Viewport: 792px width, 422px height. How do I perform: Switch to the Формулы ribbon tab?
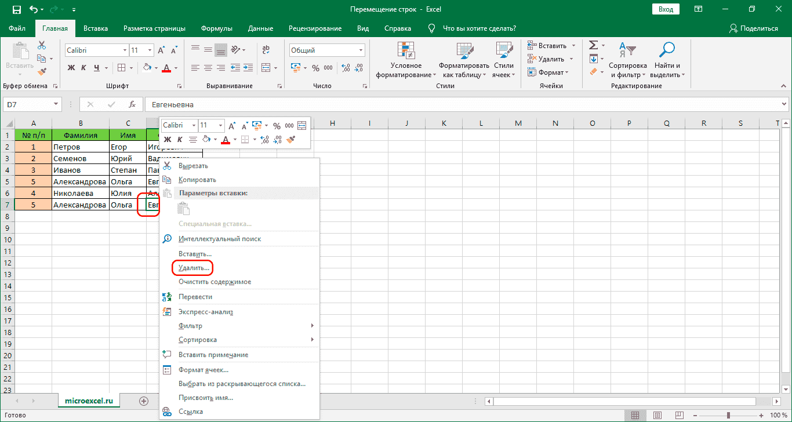[x=216, y=28]
